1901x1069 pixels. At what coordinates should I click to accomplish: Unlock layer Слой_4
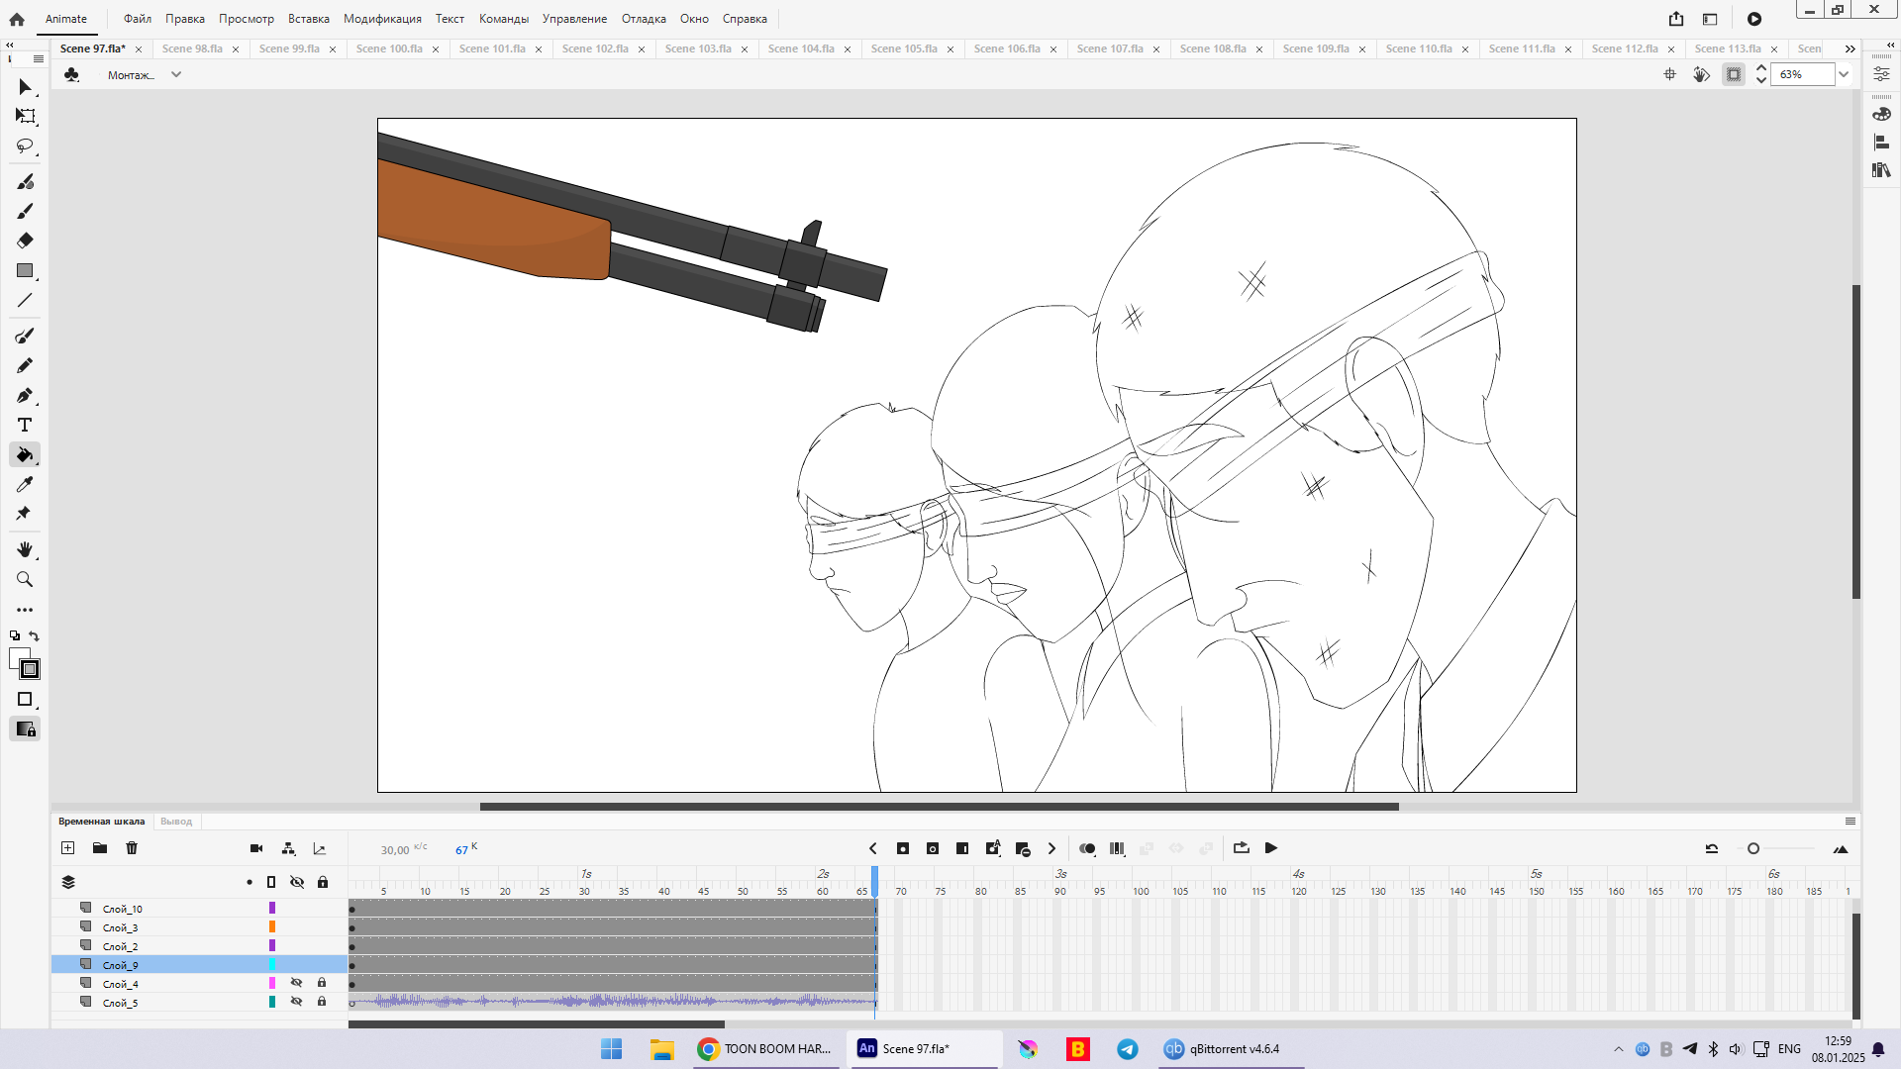point(322,983)
